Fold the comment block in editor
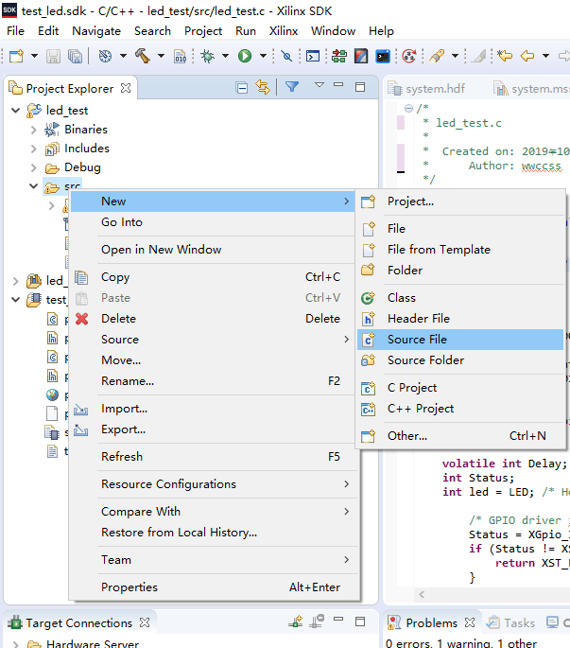570x648 pixels. [x=408, y=108]
